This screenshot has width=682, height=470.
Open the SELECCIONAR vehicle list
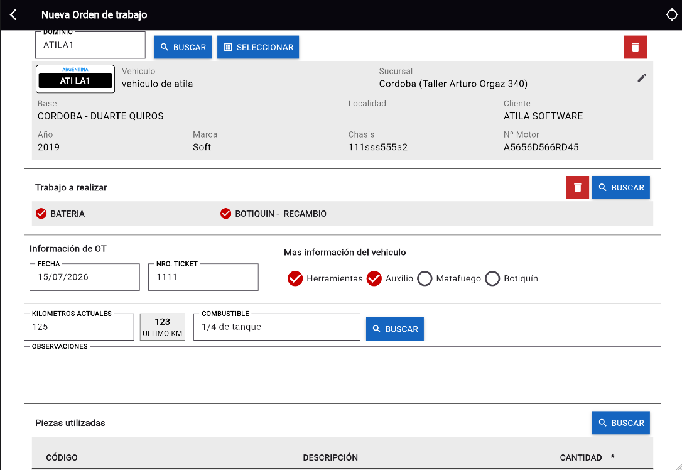coord(258,47)
